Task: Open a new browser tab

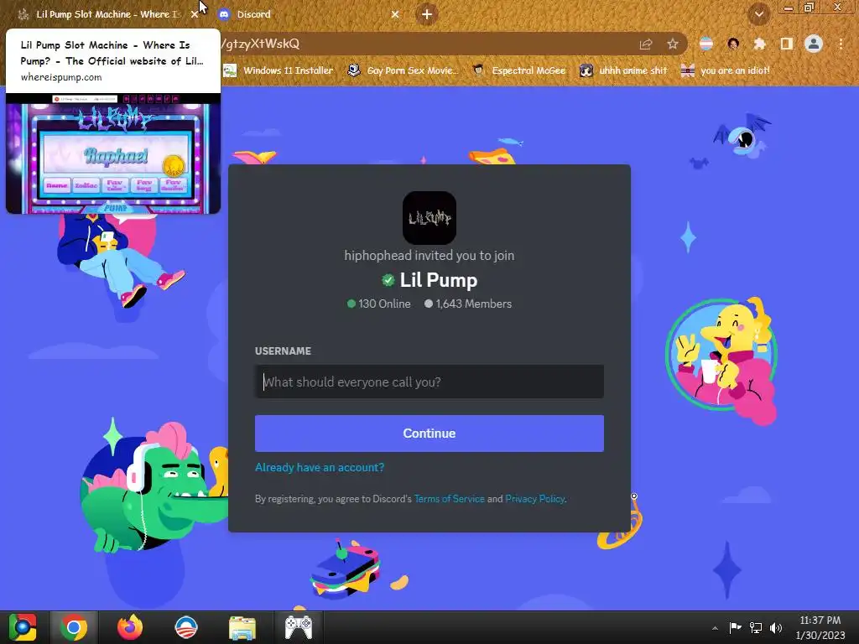Action: click(427, 14)
